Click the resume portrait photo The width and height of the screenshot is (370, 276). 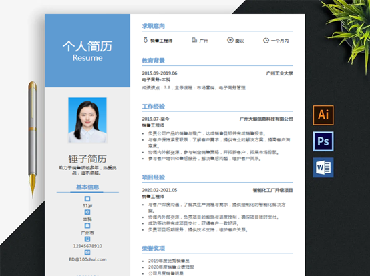[87, 120]
